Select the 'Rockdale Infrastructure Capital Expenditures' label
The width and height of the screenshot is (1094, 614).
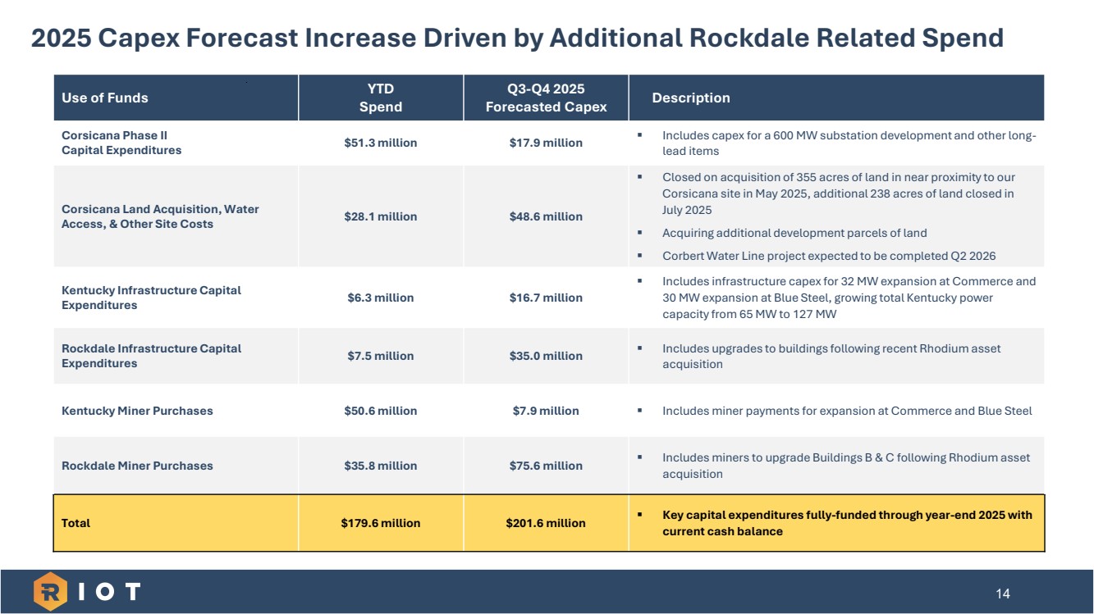coord(151,356)
